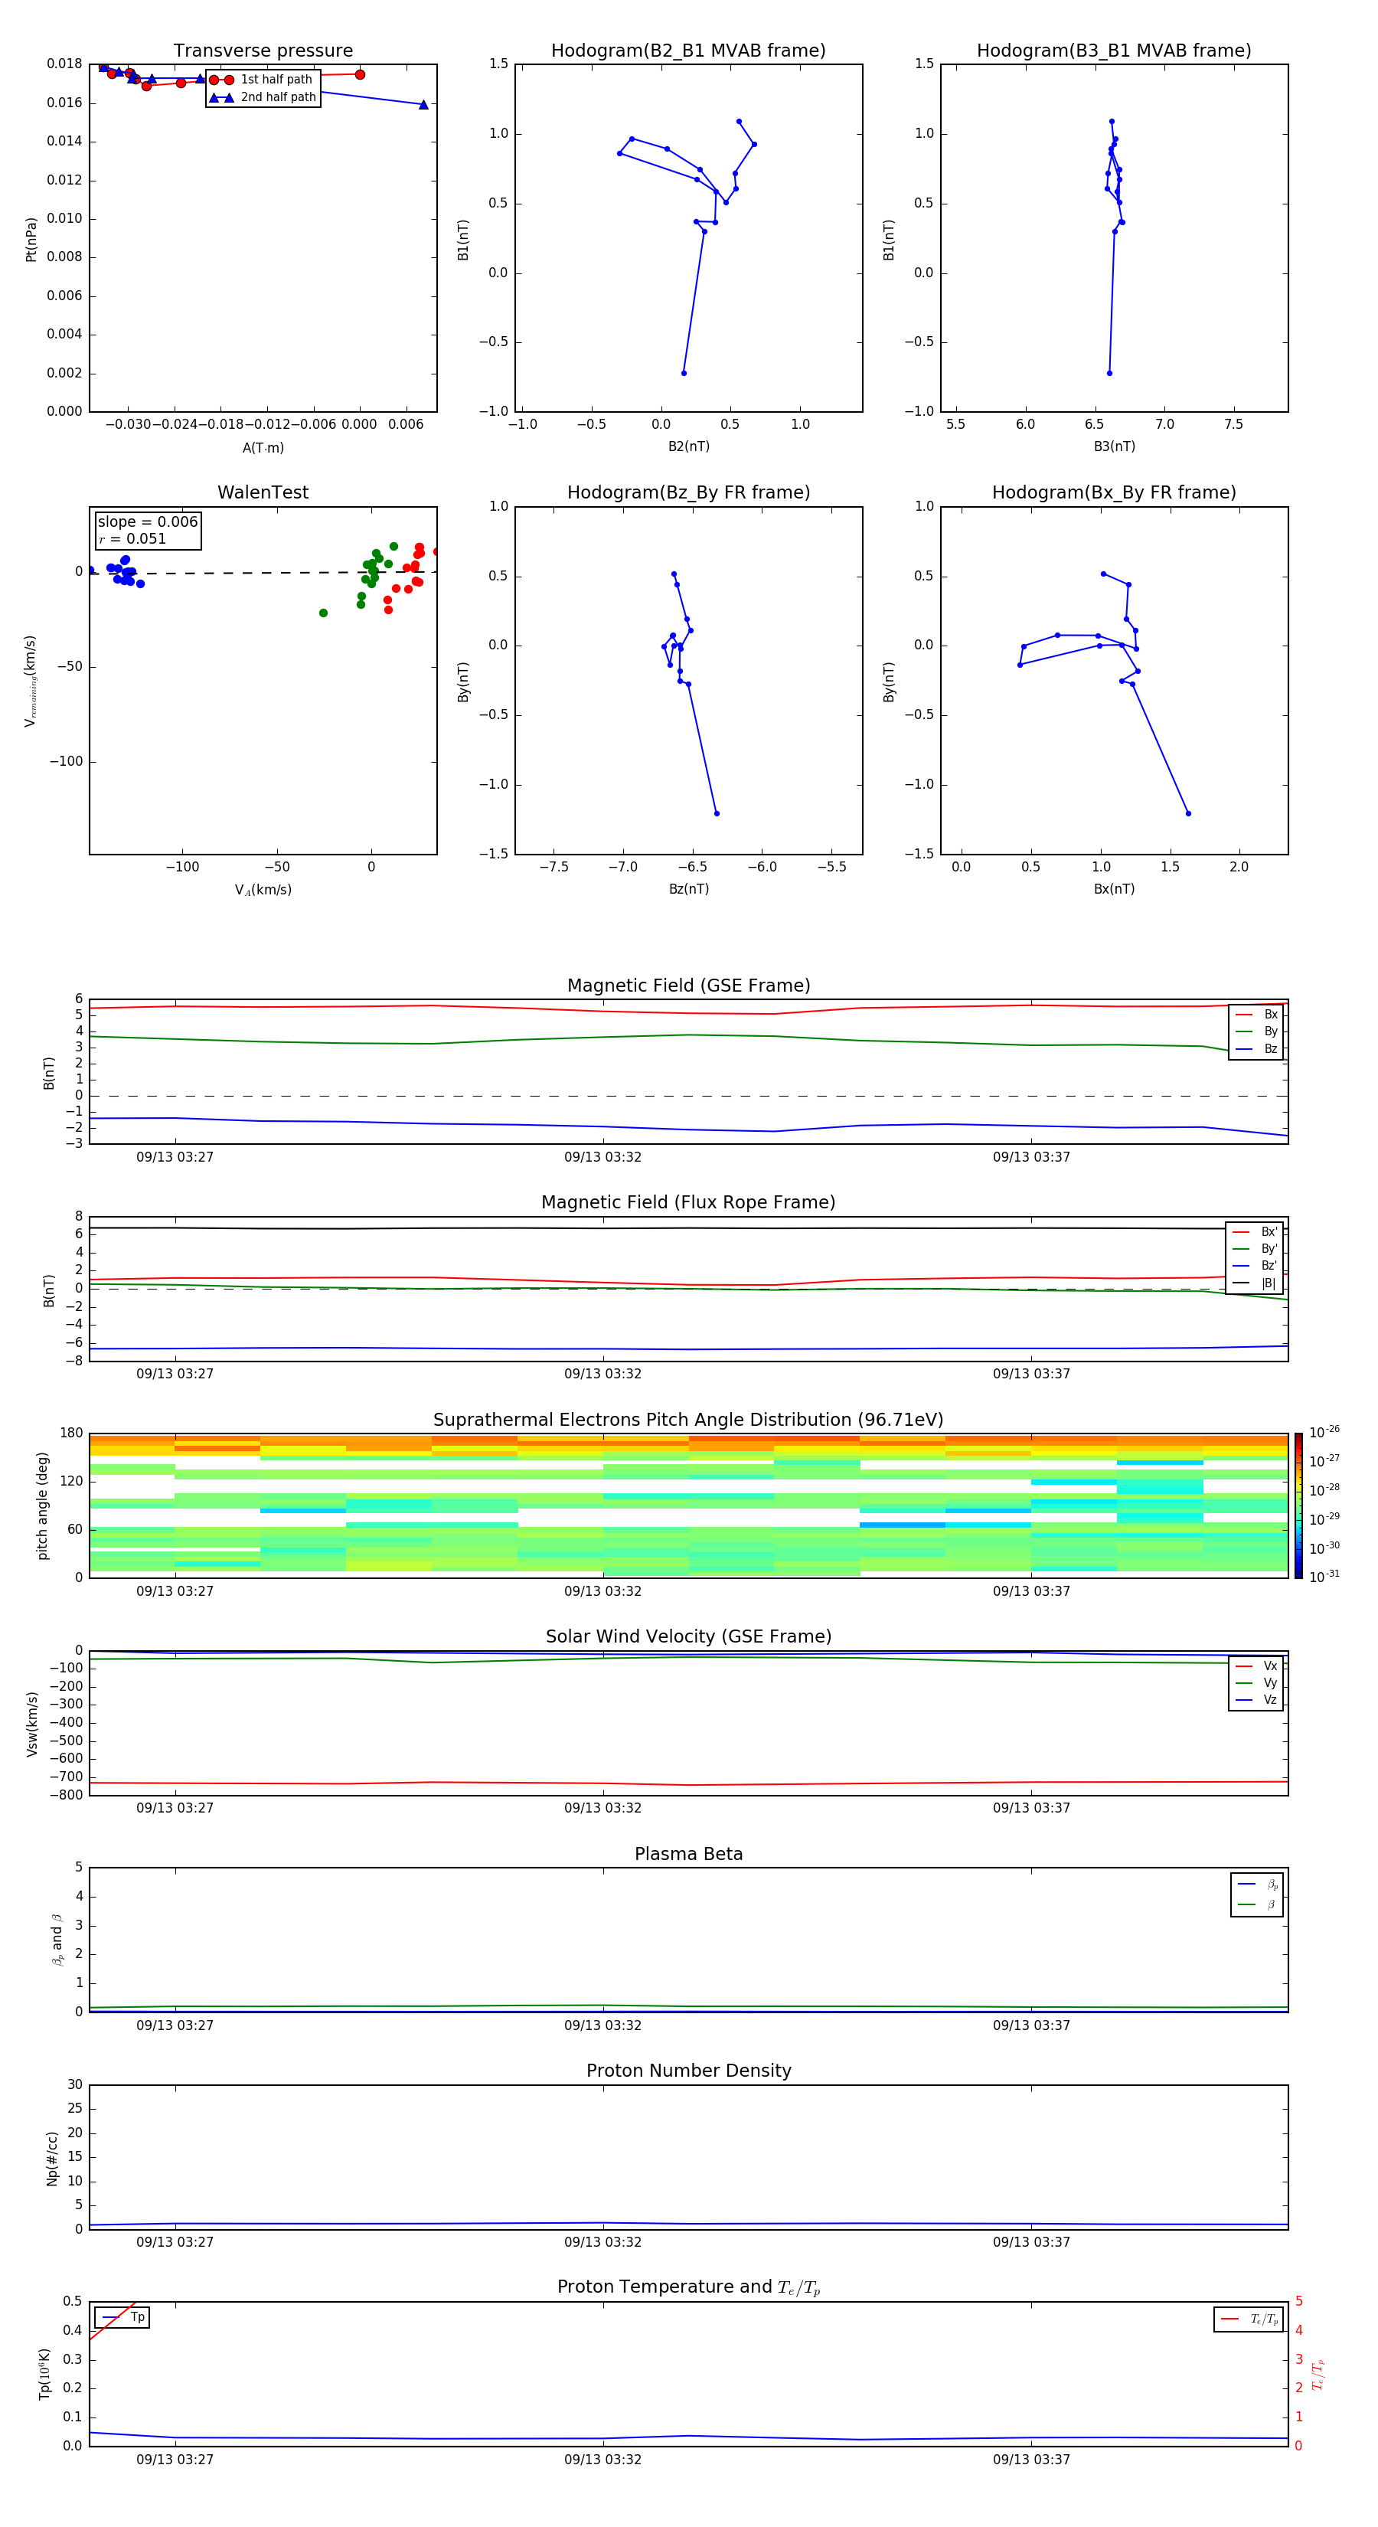Click 'Vy' in the velocity legend
Image resolution: width=1378 pixels, height=2527 pixels.
tap(1270, 1683)
